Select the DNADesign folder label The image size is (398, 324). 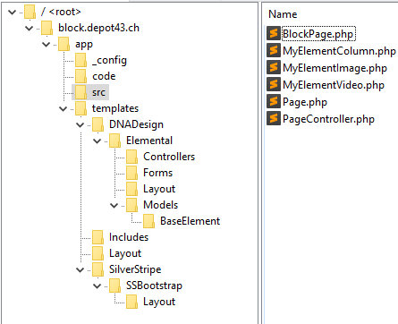click(x=136, y=124)
